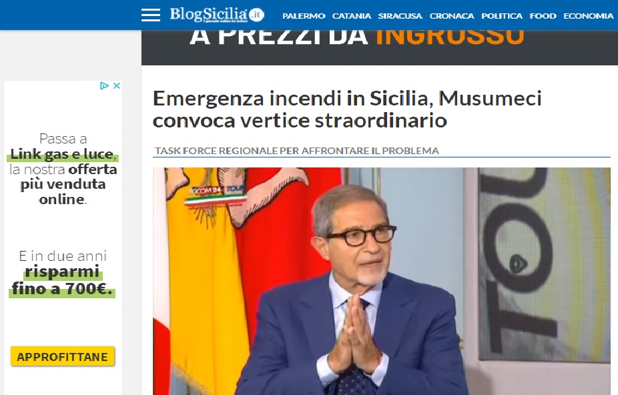Open the Musumeci article photo
Screen dimensions: 618x395
tap(382, 281)
